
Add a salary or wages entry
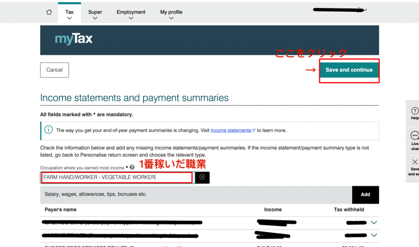pyautogui.click(x=365, y=195)
